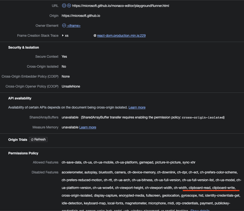
Task: Click the cross-origin-isolated code snippet text
Action: click(x=202, y=117)
